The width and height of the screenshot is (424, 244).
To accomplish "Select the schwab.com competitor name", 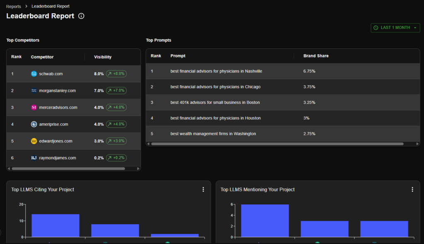I will click(x=51, y=74).
